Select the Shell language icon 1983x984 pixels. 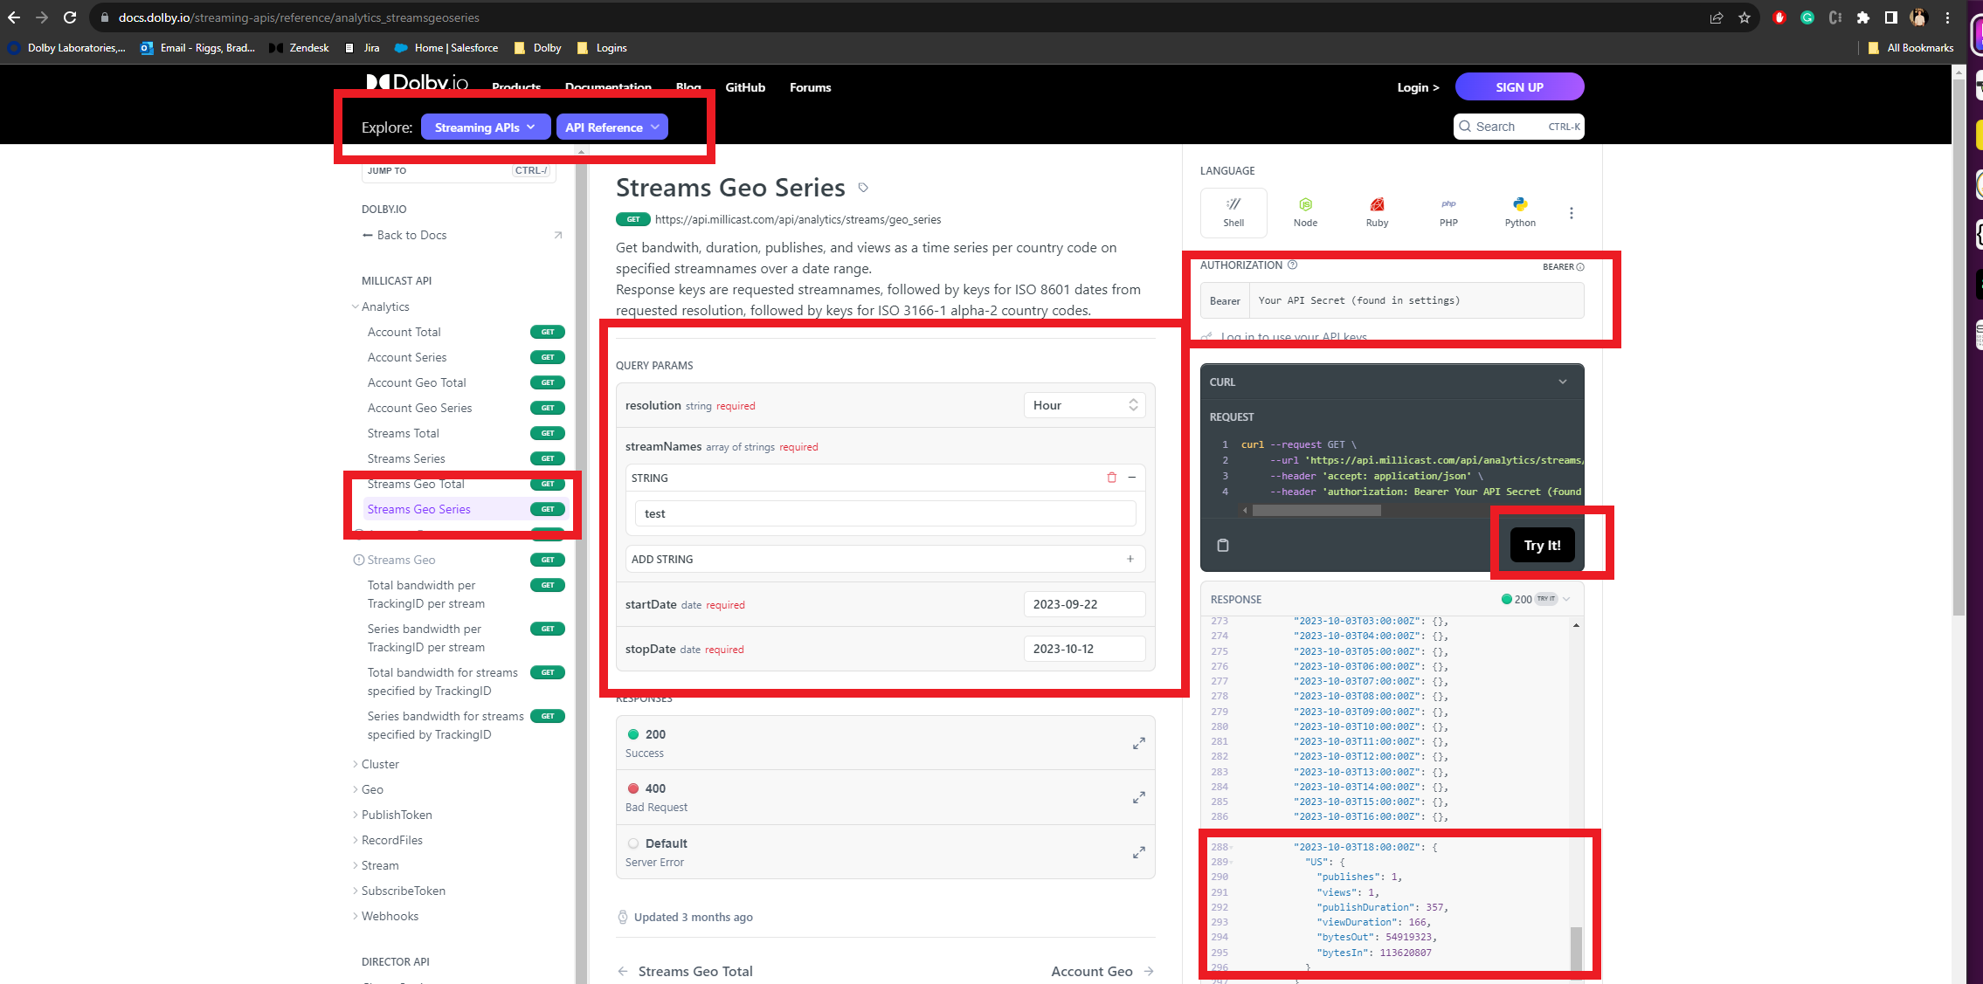[x=1233, y=210]
